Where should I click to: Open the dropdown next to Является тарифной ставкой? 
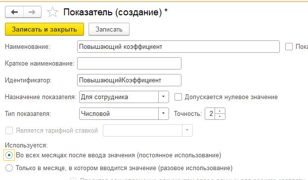click(187, 130)
